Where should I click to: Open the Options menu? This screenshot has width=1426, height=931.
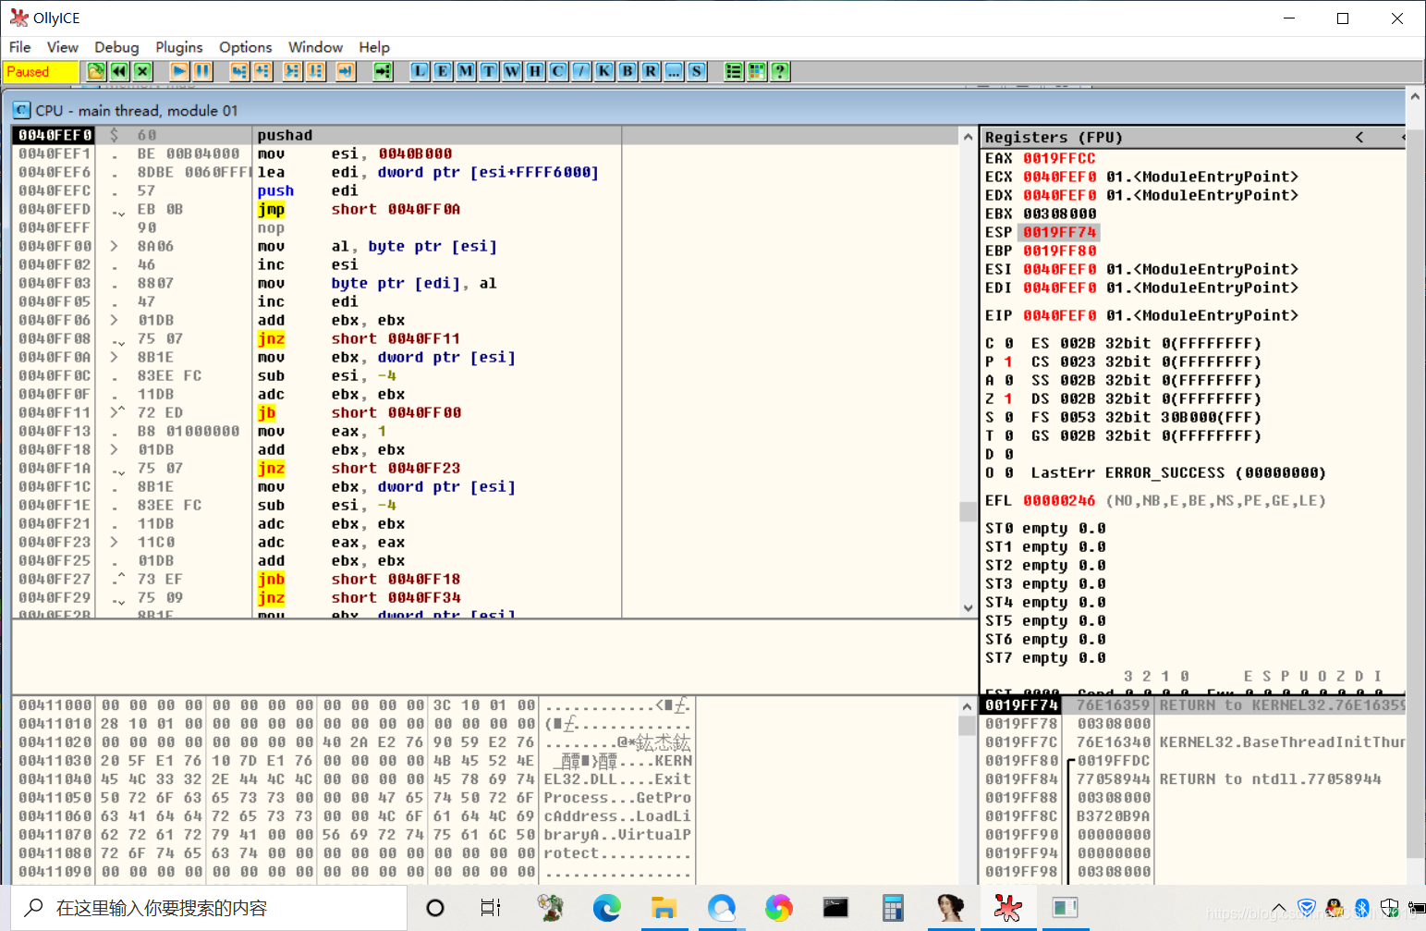click(x=246, y=47)
